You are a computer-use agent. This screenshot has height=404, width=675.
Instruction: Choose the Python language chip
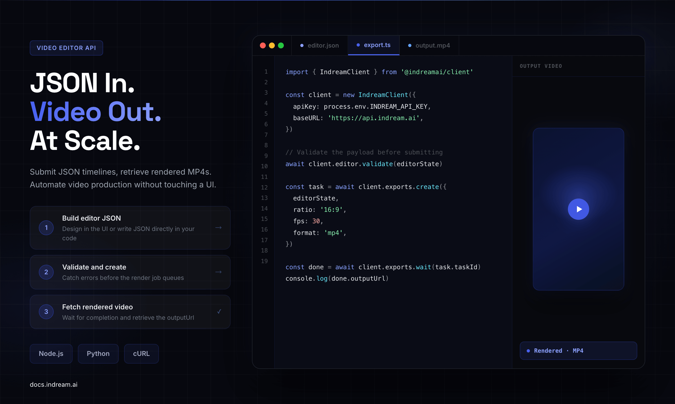(x=98, y=353)
